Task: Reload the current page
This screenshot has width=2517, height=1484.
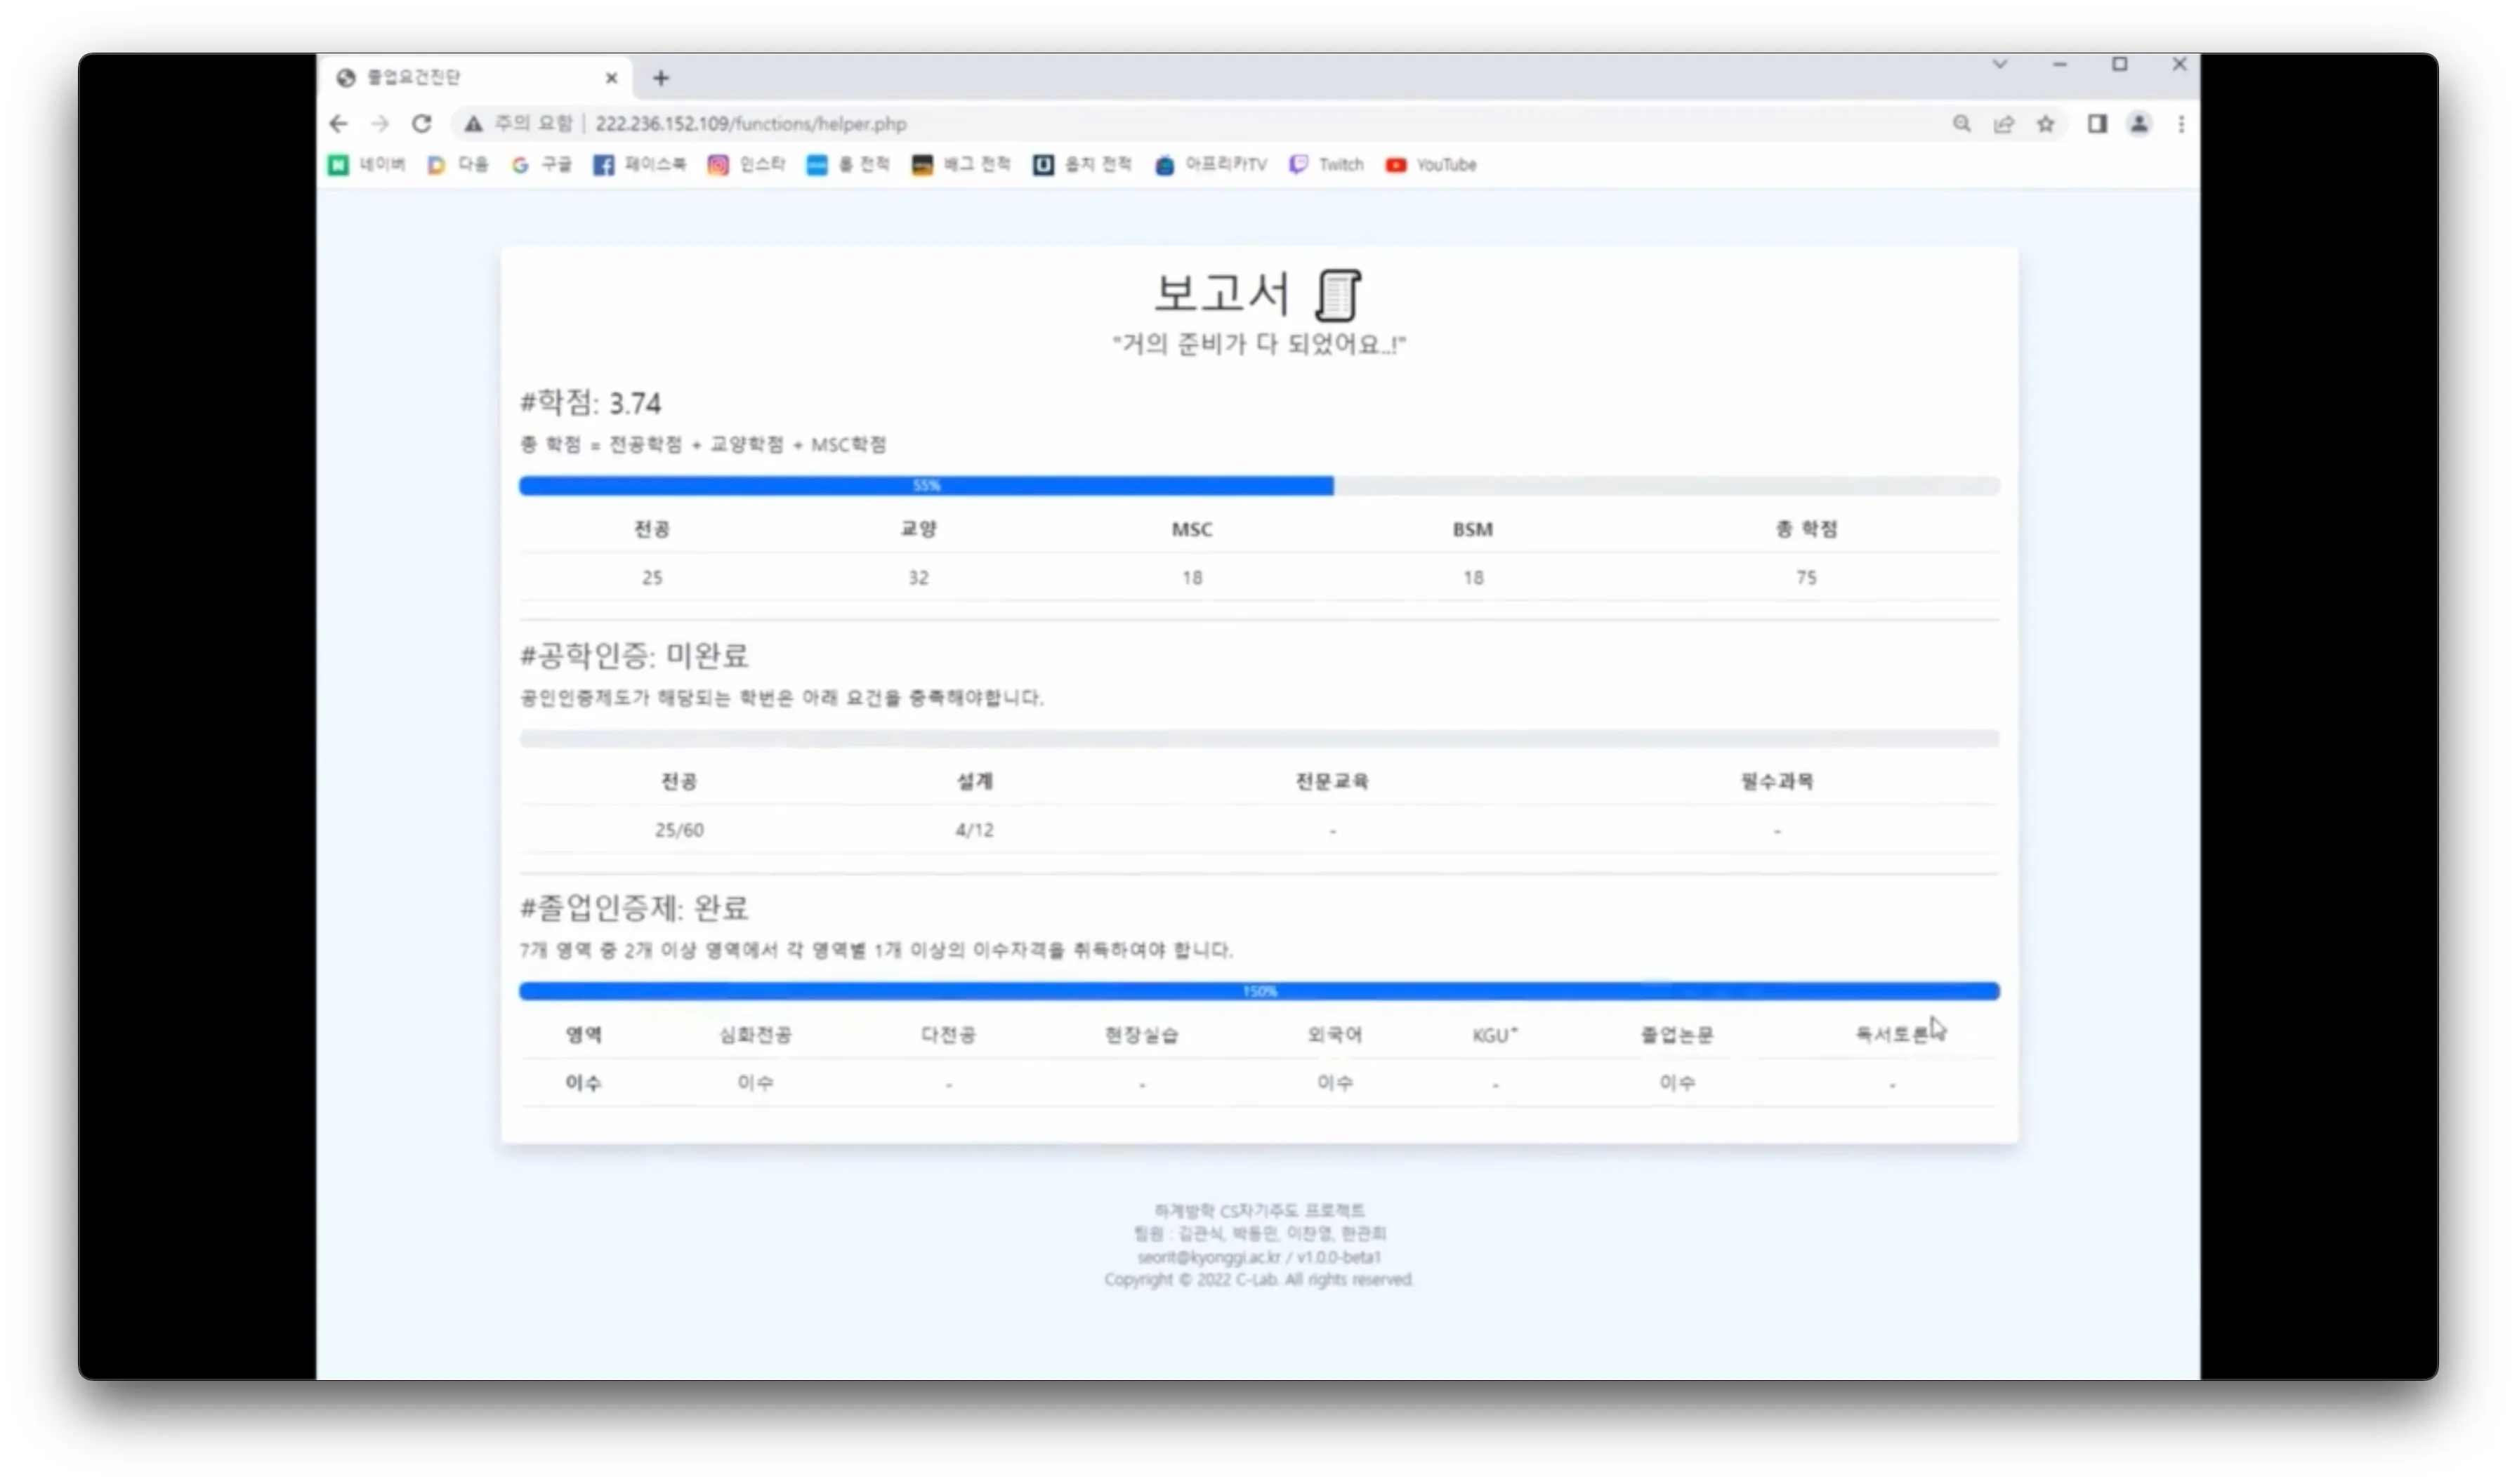Action: point(422,124)
